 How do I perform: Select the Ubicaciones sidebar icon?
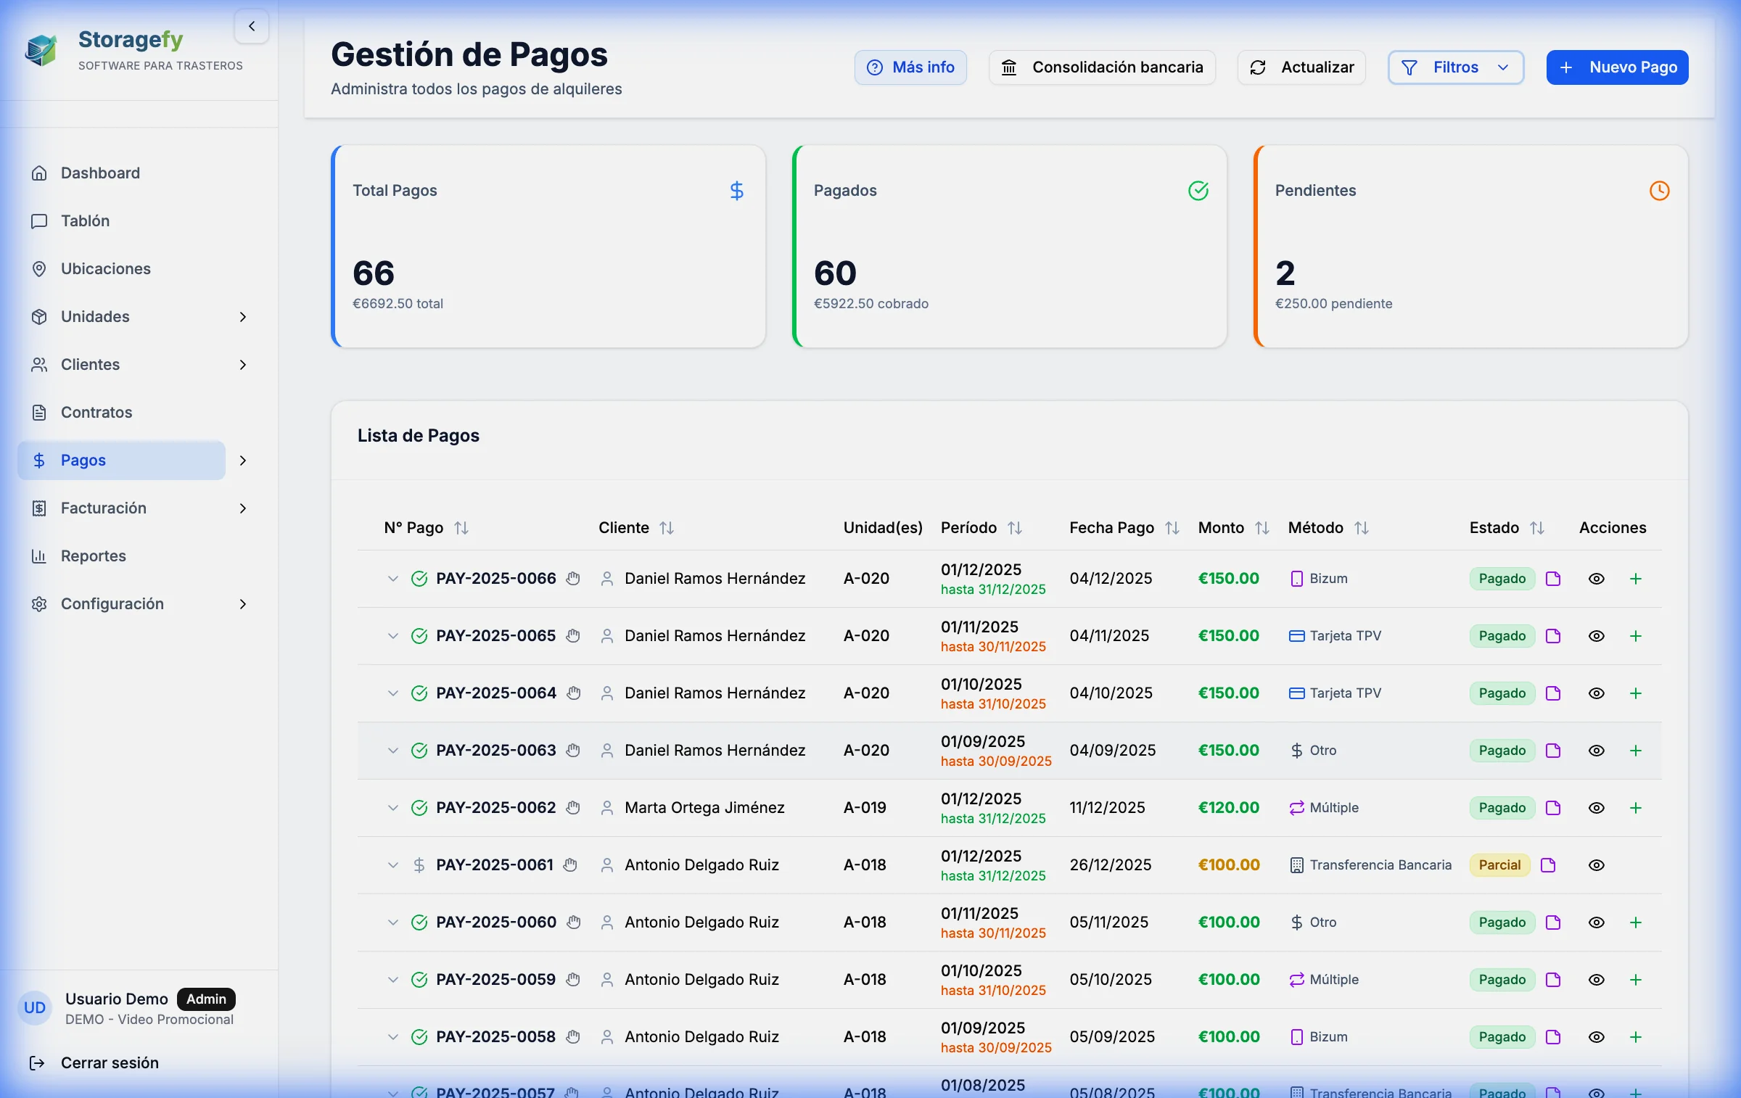(x=40, y=268)
